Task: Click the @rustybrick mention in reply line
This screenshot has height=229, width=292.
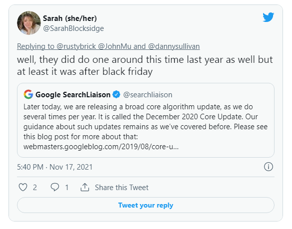Action: [76, 46]
